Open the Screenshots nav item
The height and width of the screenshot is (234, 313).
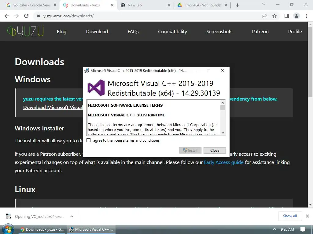(219, 31)
